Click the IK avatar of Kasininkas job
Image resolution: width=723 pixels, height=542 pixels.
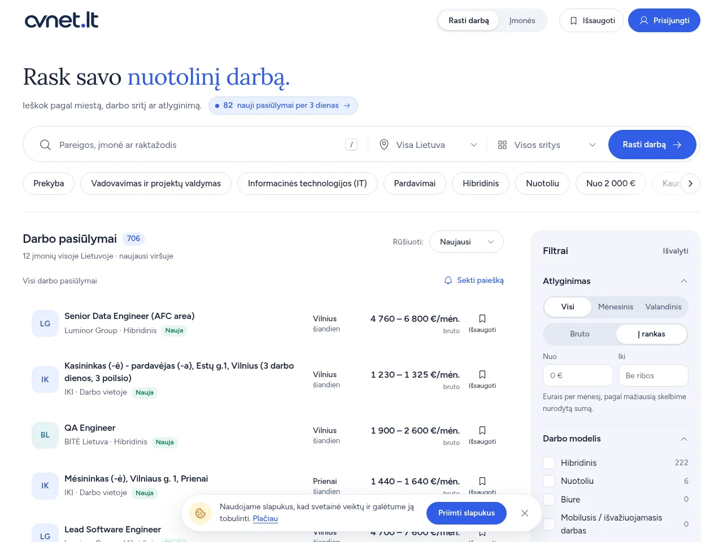[45, 379]
